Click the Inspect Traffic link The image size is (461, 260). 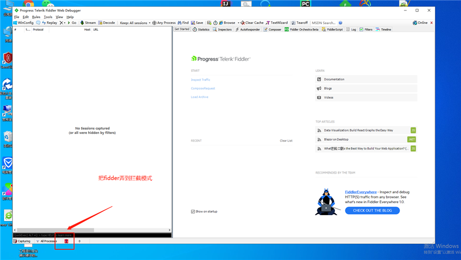200,80
